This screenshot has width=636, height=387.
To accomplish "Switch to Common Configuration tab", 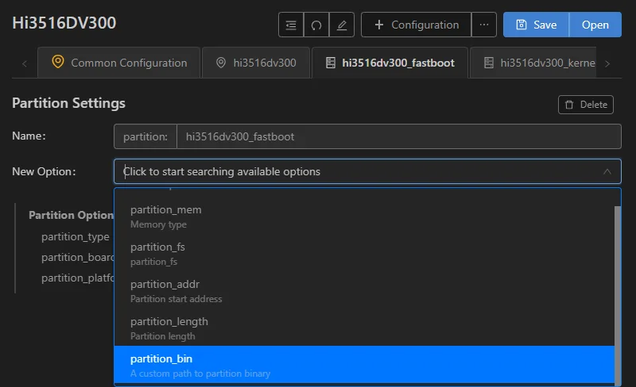I will [x=119, y=63].
